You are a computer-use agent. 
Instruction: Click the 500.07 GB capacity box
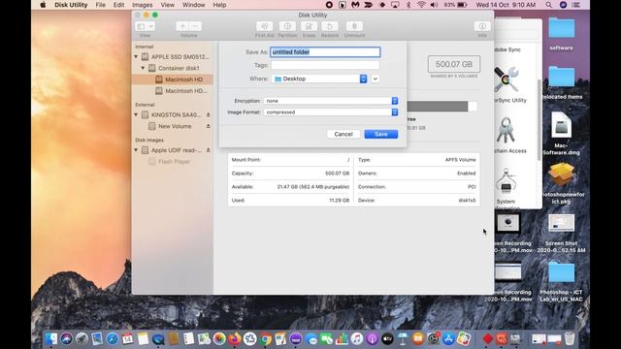coord(454,64)
